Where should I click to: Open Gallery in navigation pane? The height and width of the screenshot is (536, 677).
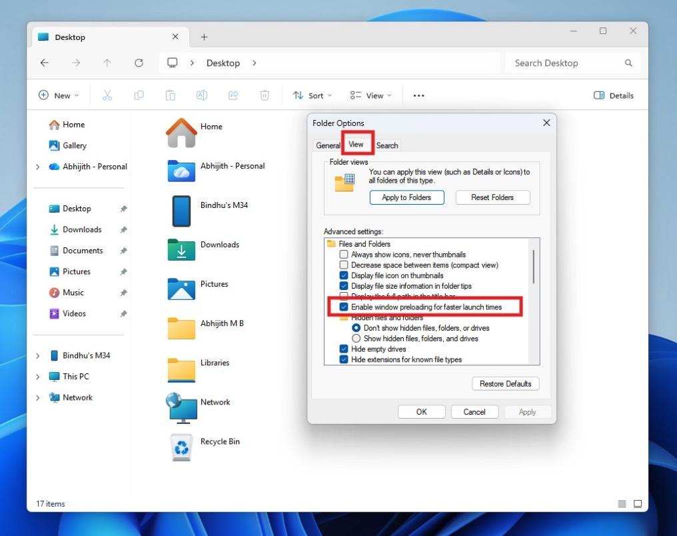(x=68, y=145)
